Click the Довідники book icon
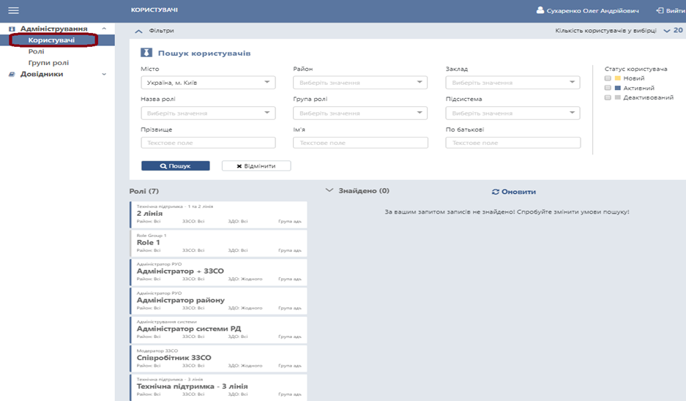Screen dimensions: 686x401 [12, 74]
